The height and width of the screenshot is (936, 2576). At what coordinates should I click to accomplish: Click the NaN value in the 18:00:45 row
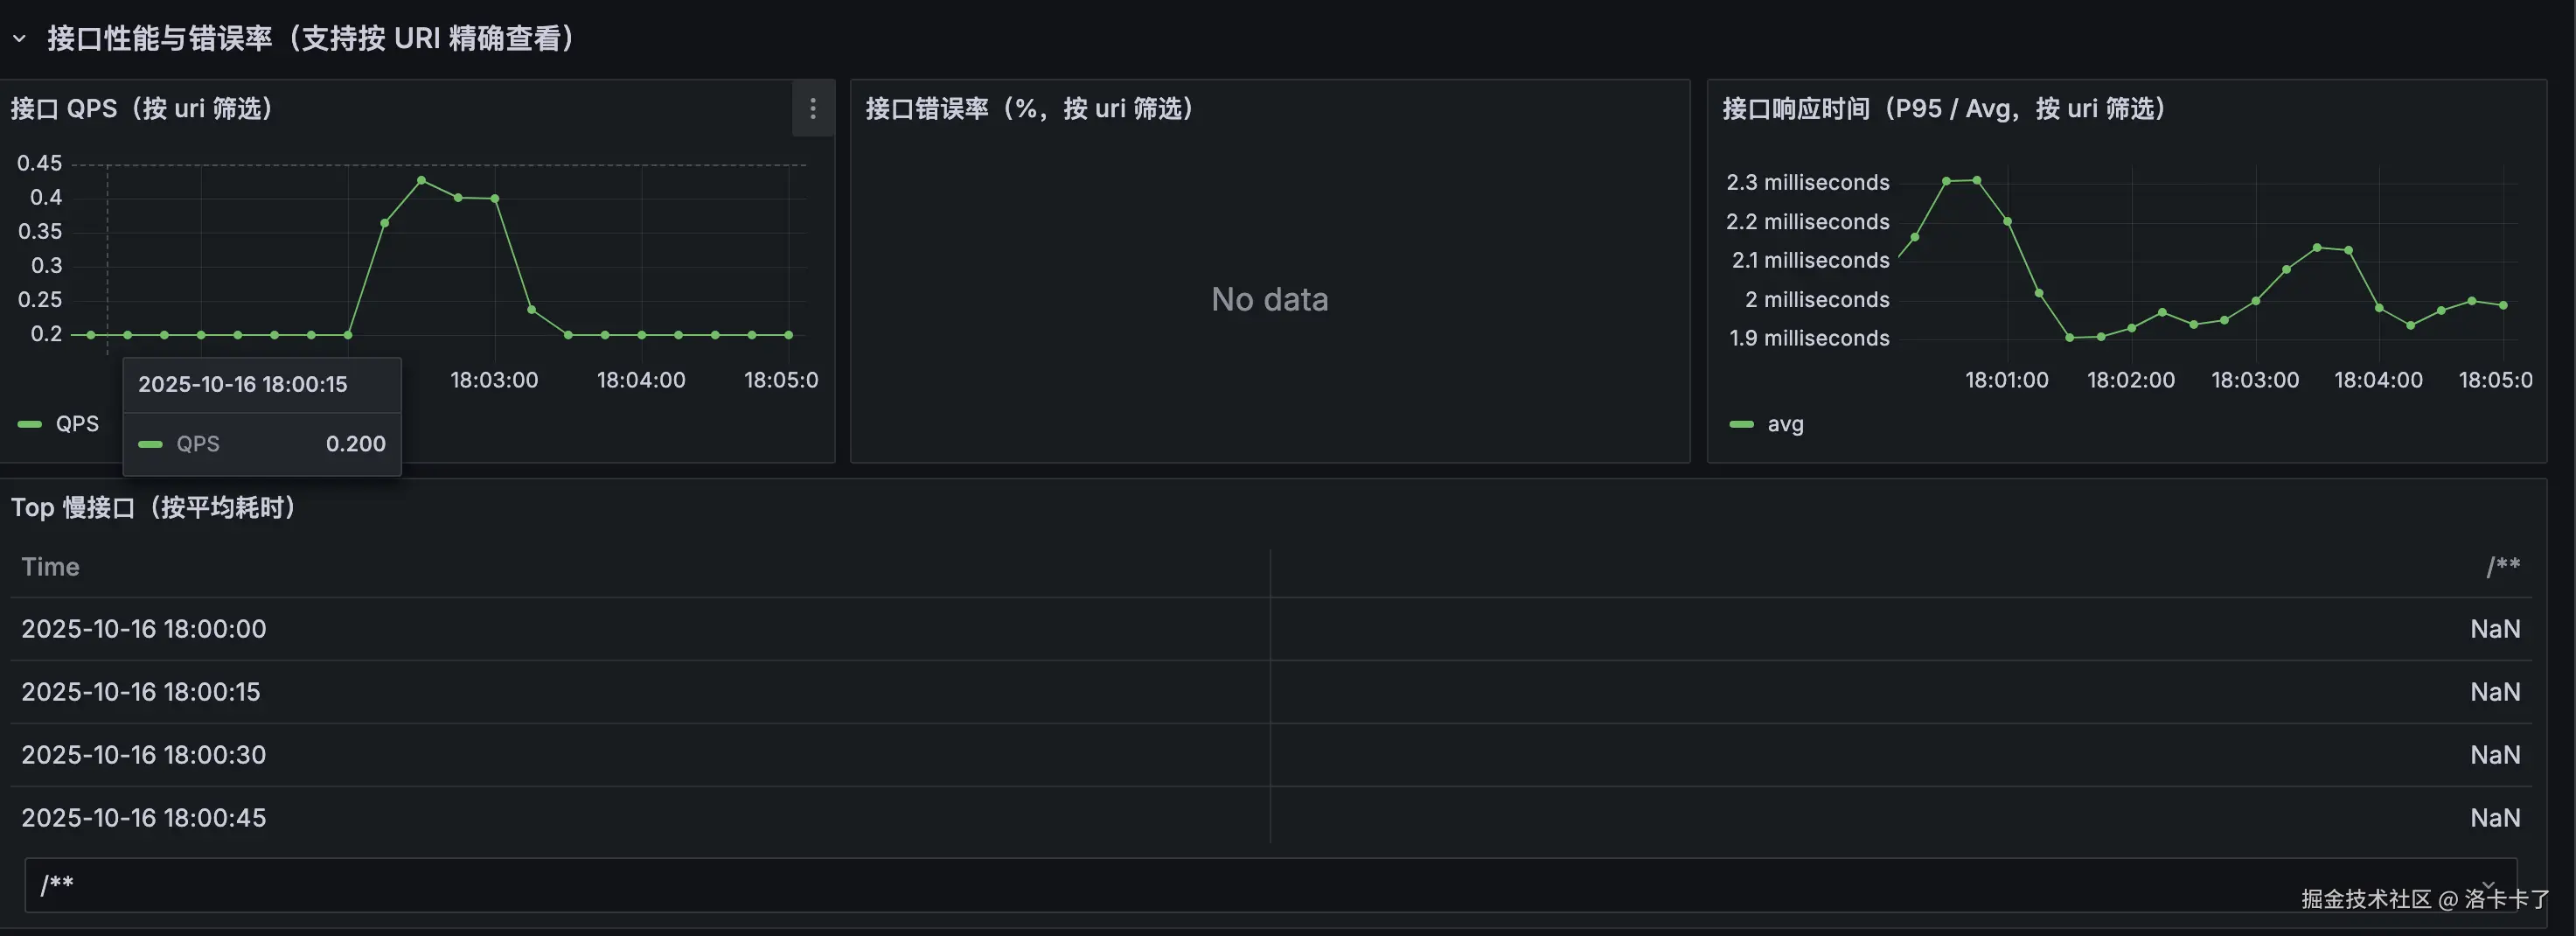[x=2494, y=818]
